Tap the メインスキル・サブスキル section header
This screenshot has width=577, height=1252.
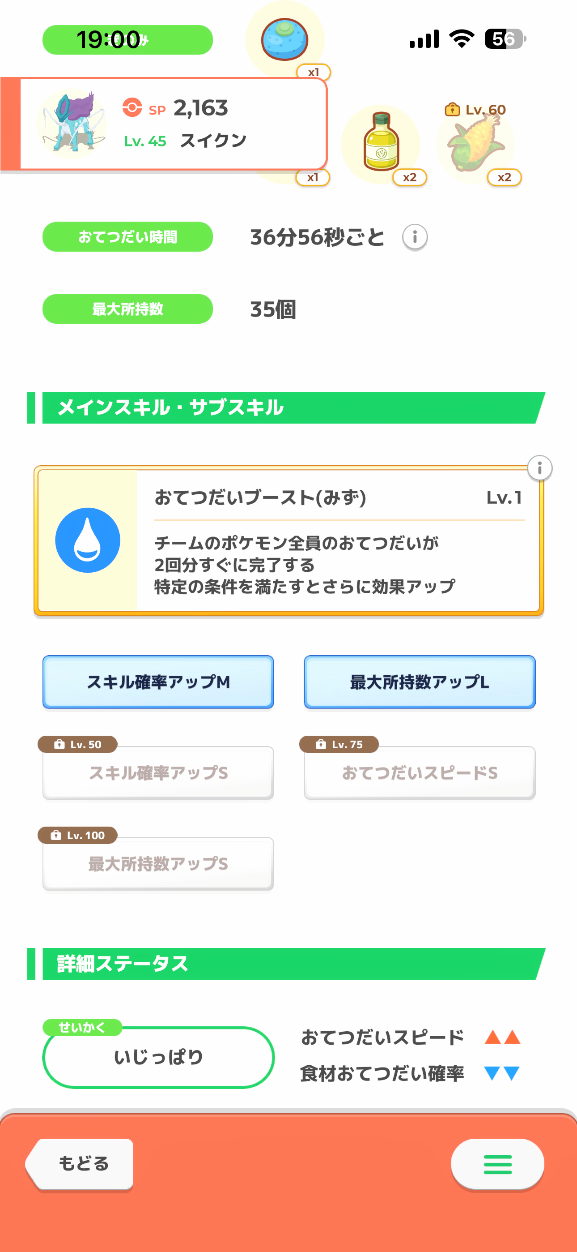[x=287, y=407]
